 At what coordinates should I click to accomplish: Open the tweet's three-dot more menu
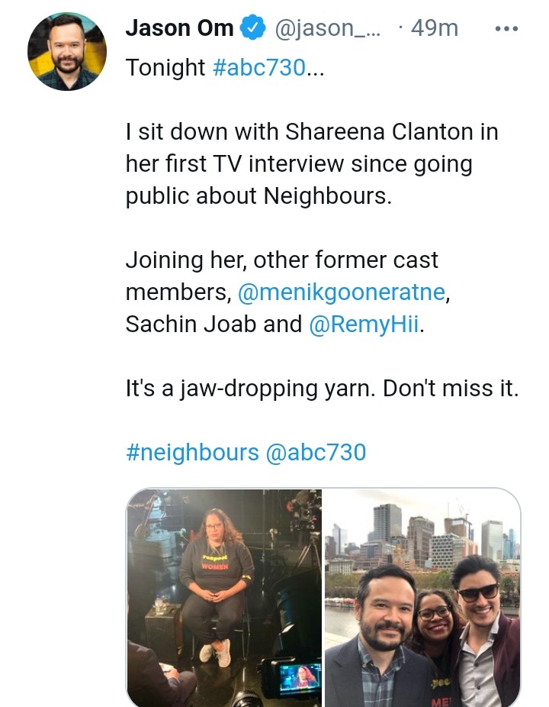point(506,29)
